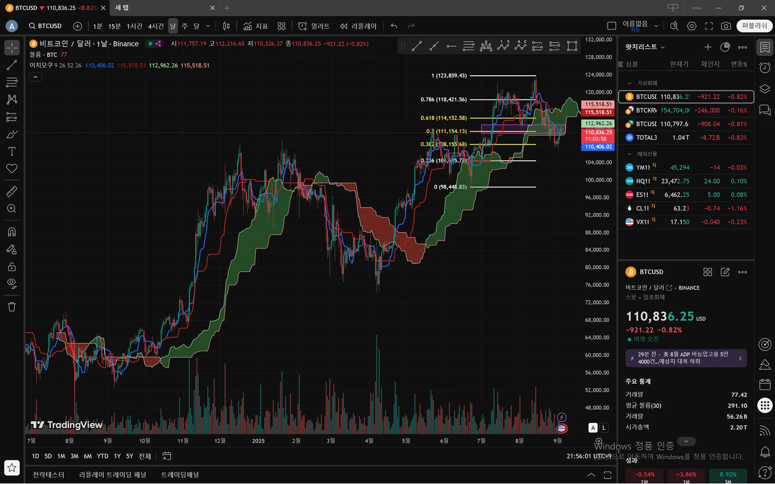This screenshot has width=775, height=484.
Task: Select the 15분 timeframe
Action: point(114,26)
